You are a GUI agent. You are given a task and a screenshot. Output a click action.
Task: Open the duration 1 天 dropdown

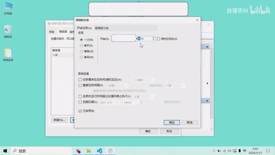(175, 85)
